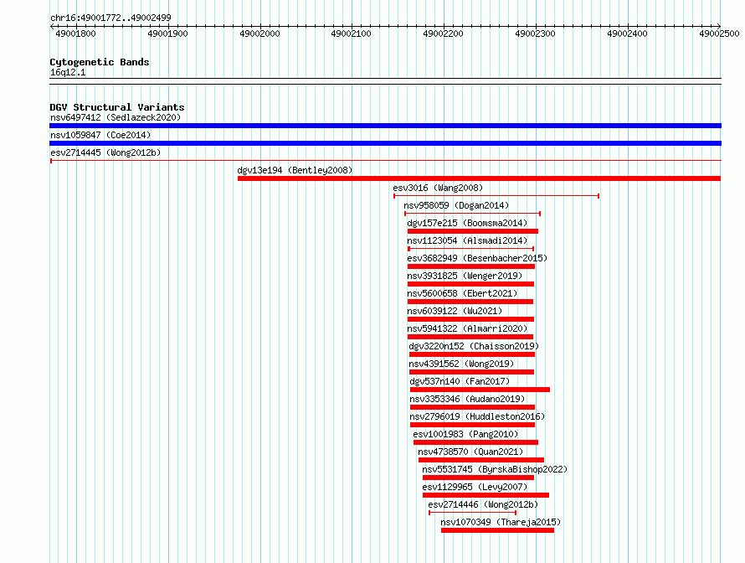The width and height of the screenshot is (745, 563).
Task: Click the chr16:49001772..49002499 coordinate label
Action: coord(110,18)
